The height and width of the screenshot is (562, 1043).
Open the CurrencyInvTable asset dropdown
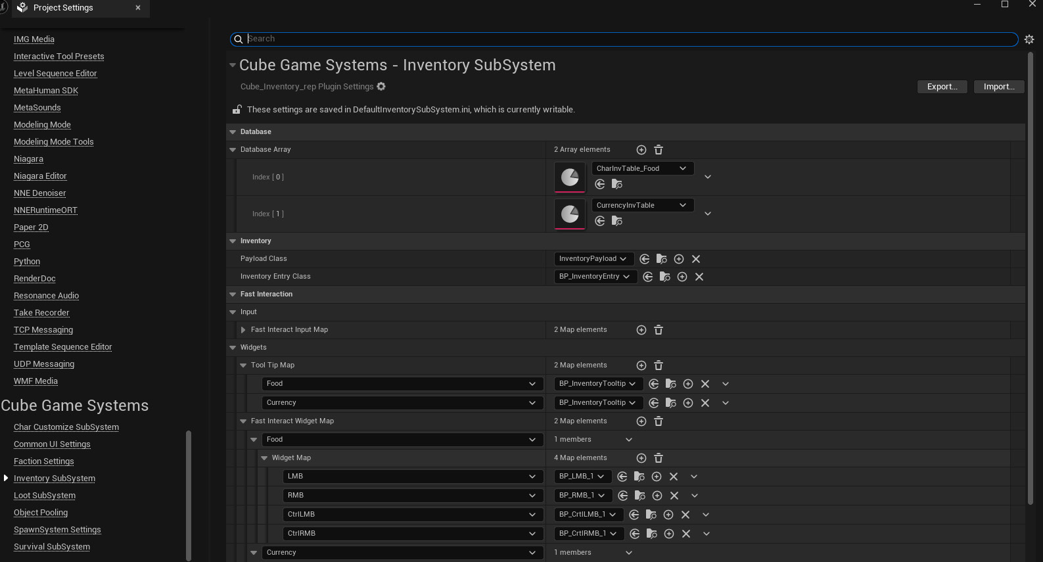point(643,205)
